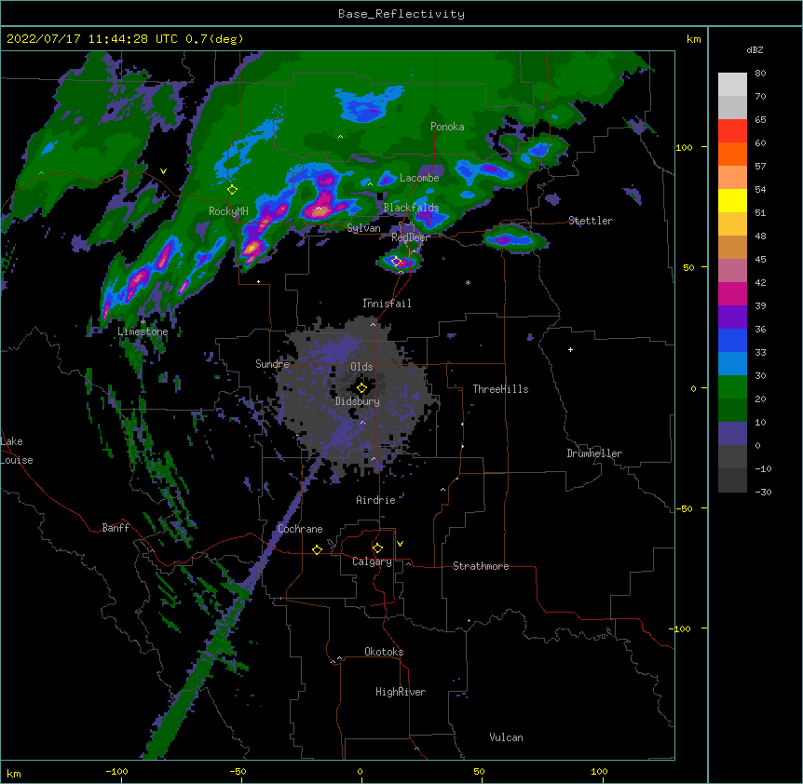
Task: Click the Didsbury town label
Action: [358, 401]
